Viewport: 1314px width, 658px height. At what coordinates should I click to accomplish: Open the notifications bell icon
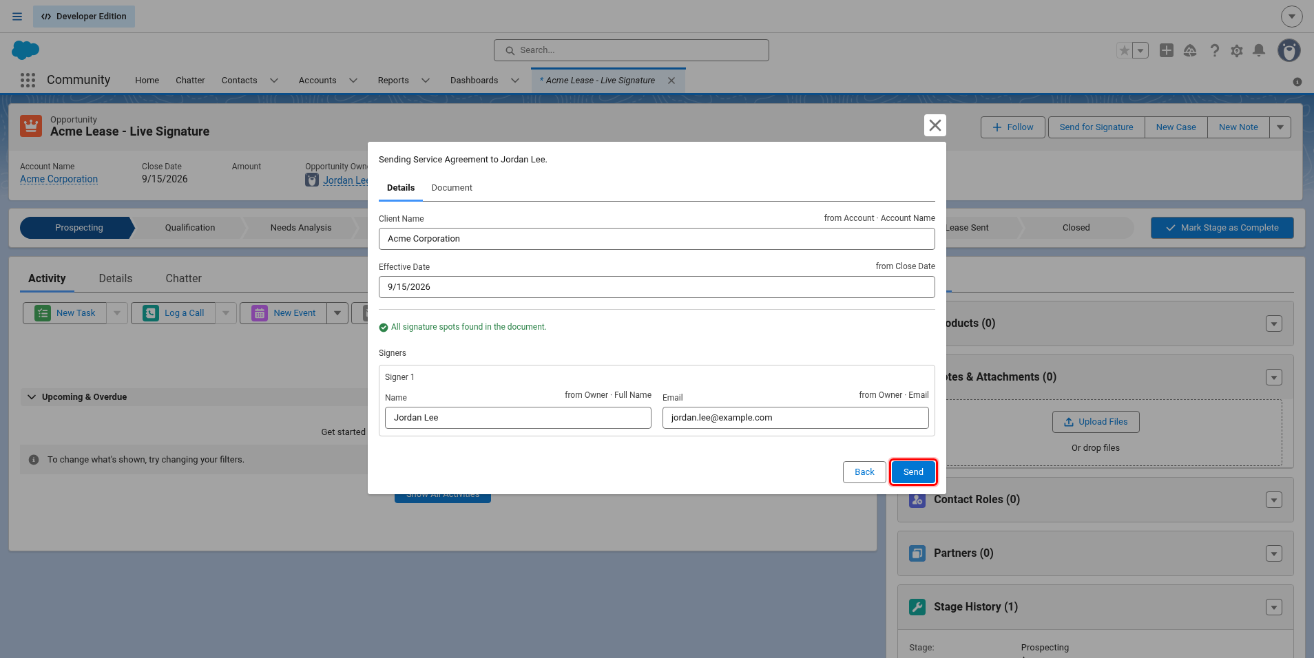[1259, 50]
